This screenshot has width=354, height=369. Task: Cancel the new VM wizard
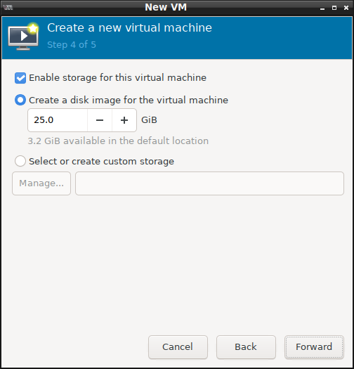tap(178, 347)
